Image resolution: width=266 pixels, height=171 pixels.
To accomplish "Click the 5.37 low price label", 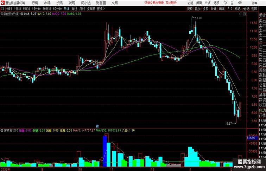I will [x=229, y=124].
